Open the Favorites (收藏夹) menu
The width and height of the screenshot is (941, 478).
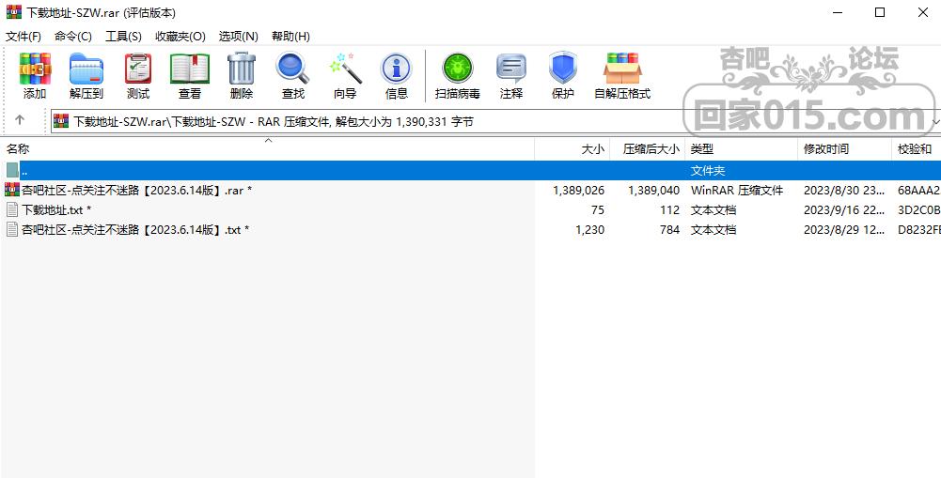pos(180,36)
